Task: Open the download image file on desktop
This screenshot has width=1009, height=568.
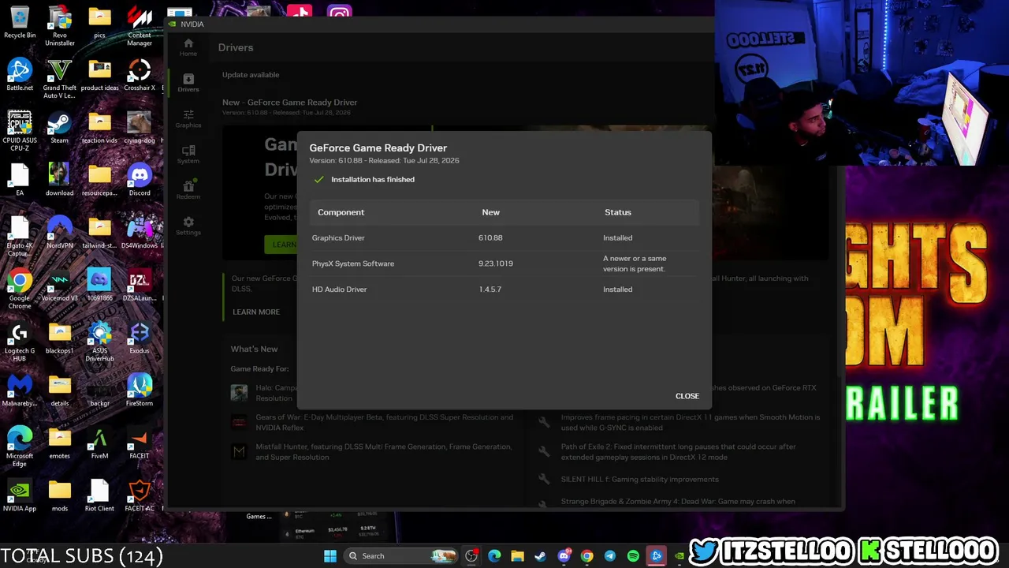Action: tap(60, 180)
